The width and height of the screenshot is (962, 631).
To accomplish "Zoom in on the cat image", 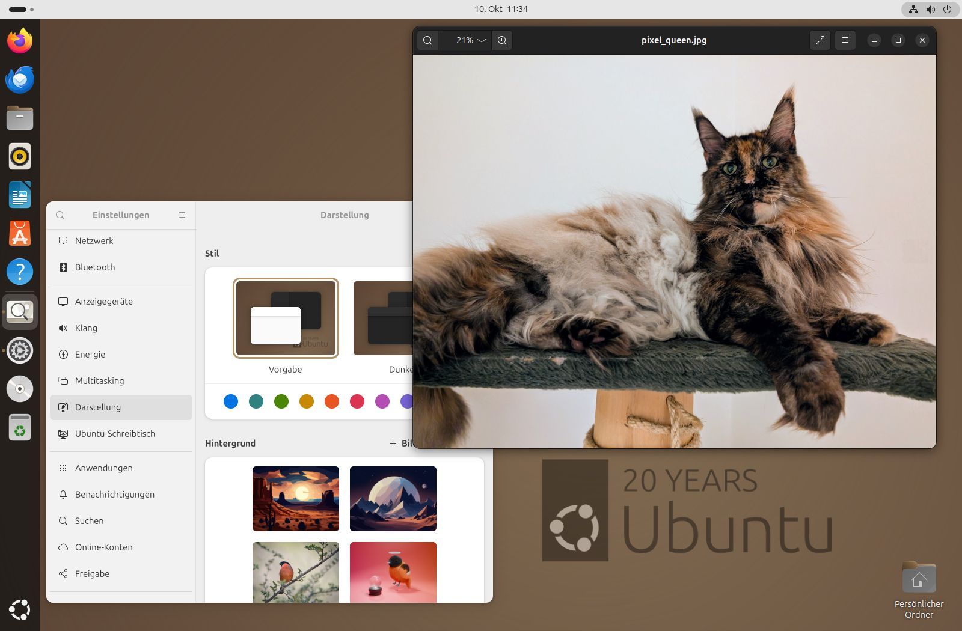I will [502, 40].
